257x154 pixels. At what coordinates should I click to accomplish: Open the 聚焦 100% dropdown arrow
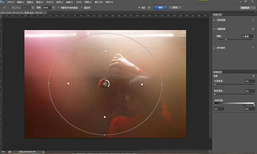coord(53,7)
